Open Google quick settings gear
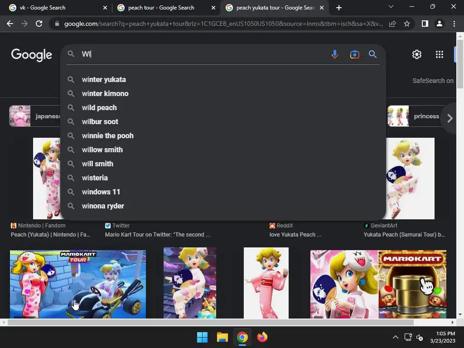 (417, 54)
